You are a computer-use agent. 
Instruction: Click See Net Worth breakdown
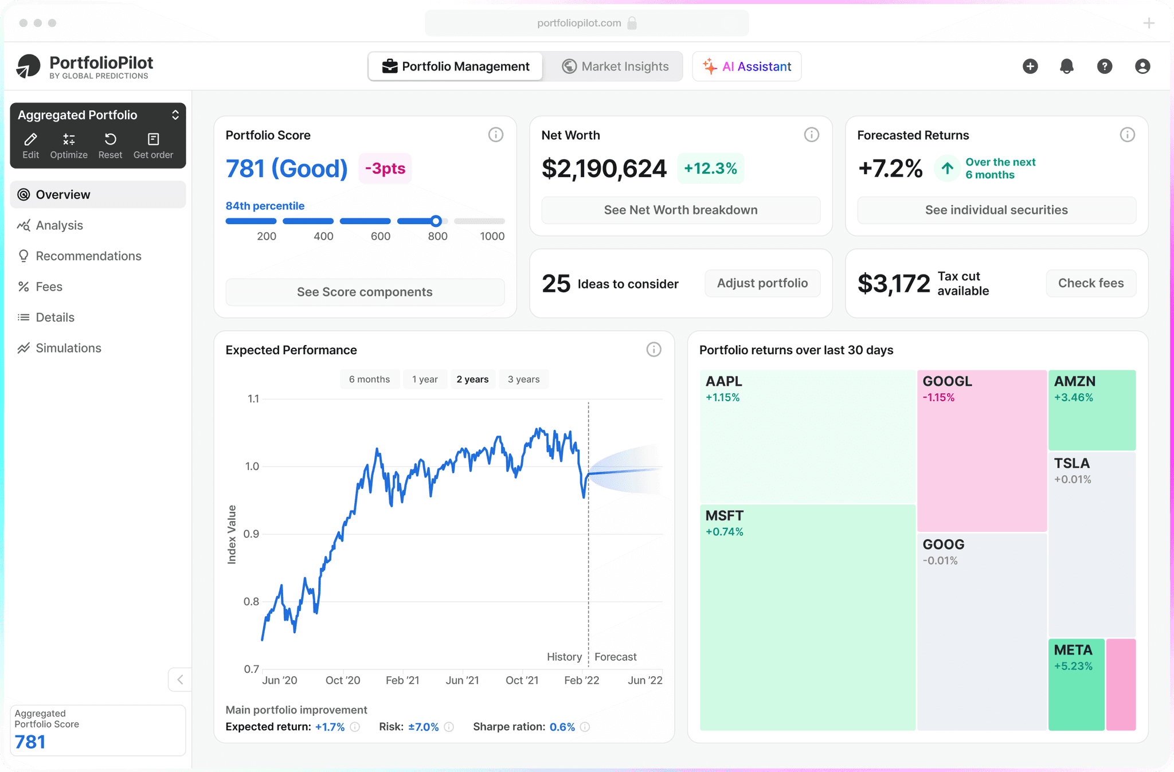click(x=681, y=210)
